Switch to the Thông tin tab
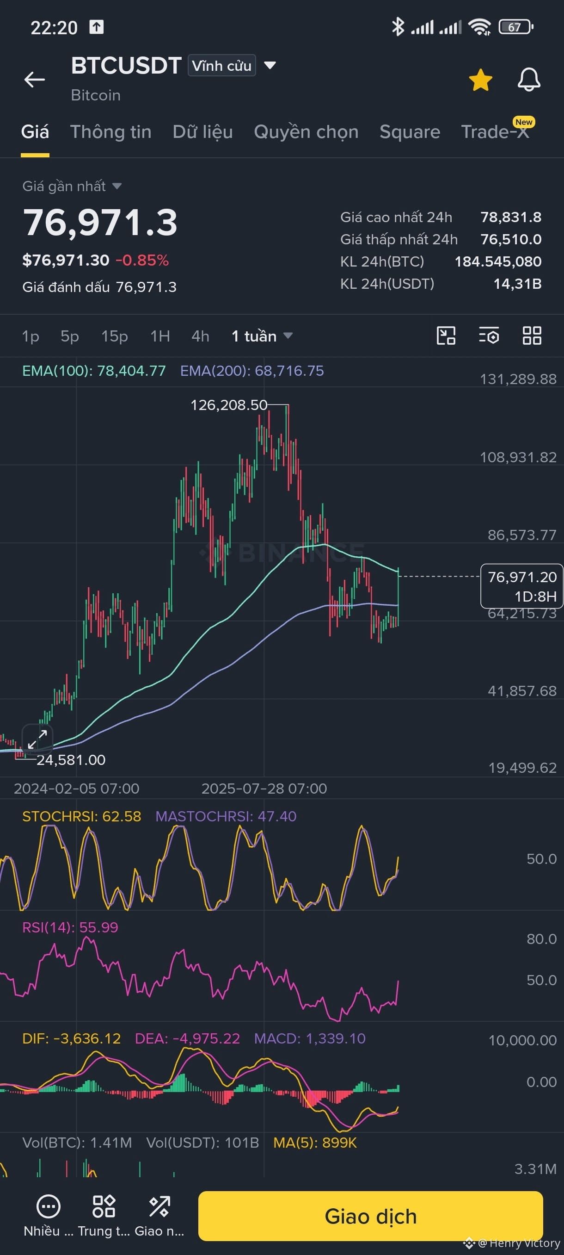The width and height of the screenshot is (564, 1255). point(111,132)
